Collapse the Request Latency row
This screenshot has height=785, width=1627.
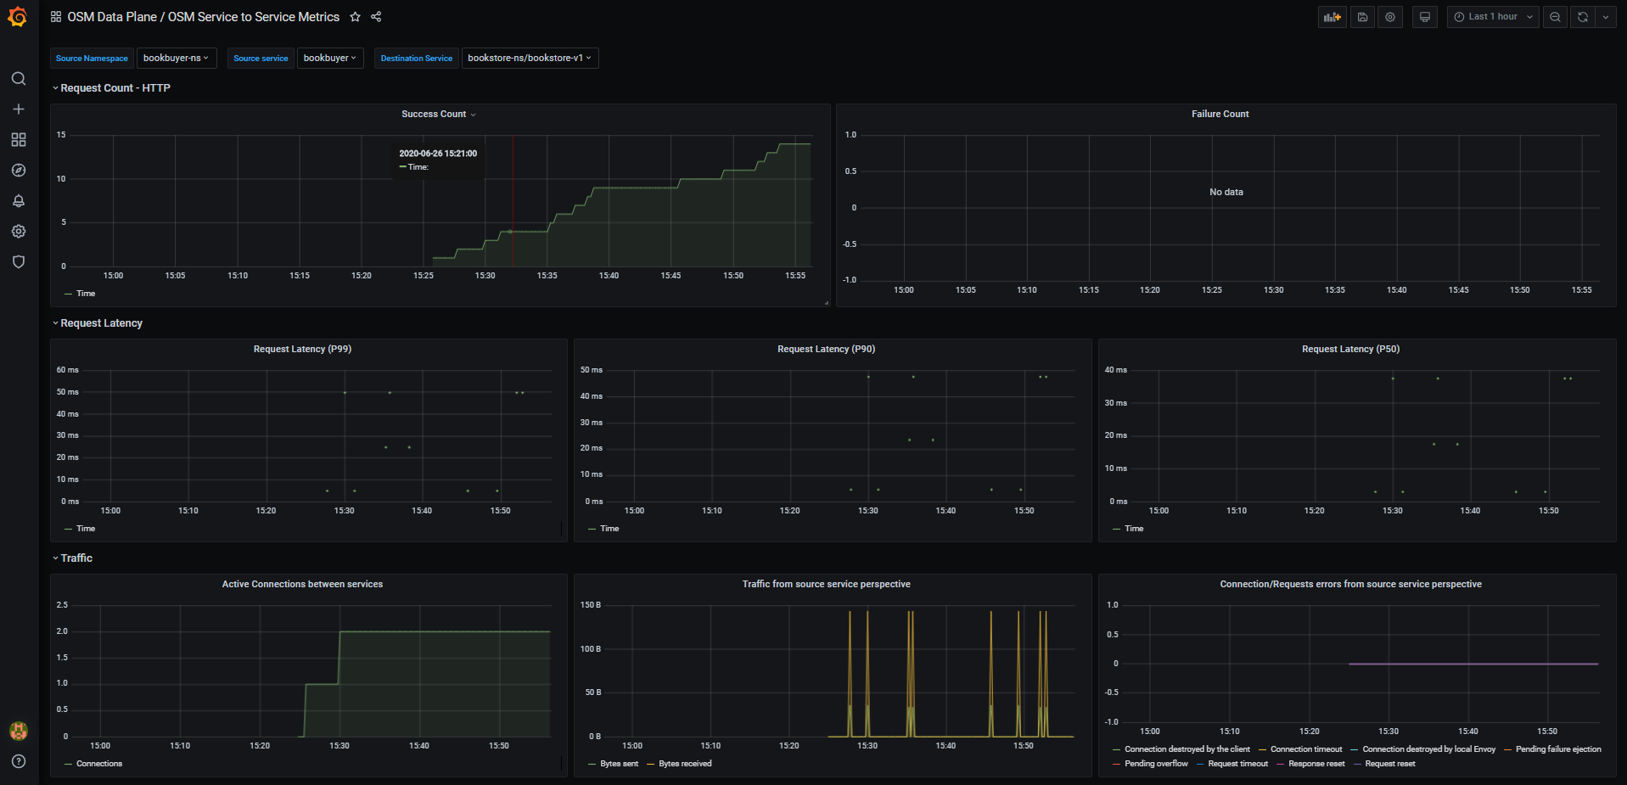98,323
